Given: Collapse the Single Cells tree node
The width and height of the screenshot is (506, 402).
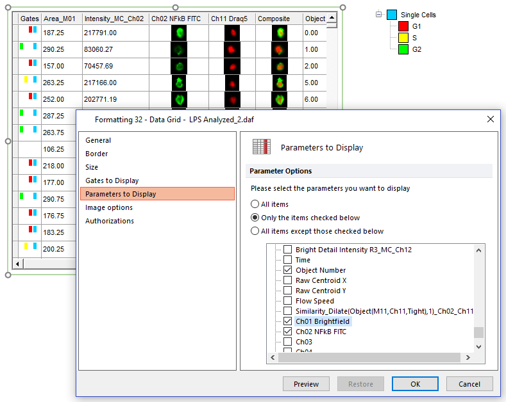Looking at the screenshot, I should [378, 15].
